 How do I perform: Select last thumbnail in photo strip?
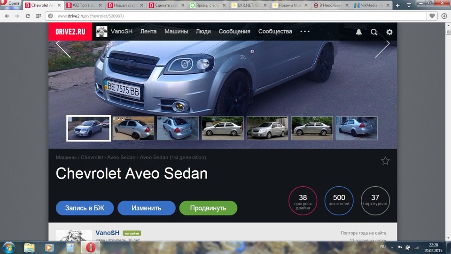(x=357, y=128)
